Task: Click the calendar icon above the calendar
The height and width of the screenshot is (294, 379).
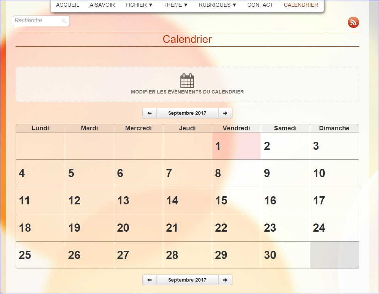Action: pos(187,81)
